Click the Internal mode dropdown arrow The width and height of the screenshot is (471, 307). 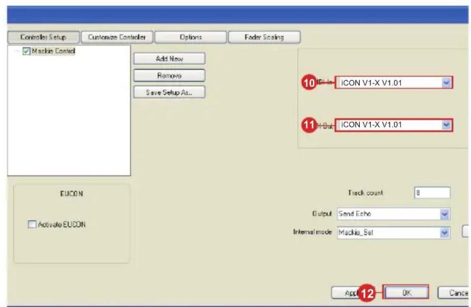tap(445, 233)
